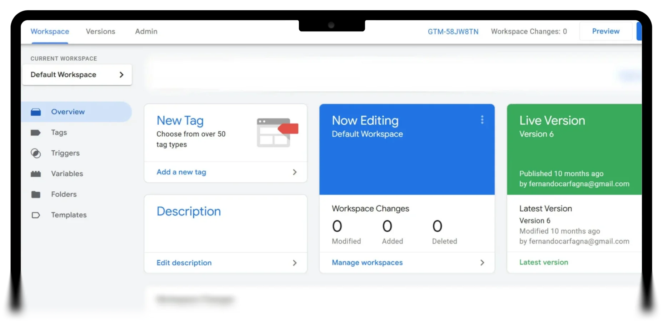Click the Templates outline icon
The image size is (663, 322).
pos(36,215)
